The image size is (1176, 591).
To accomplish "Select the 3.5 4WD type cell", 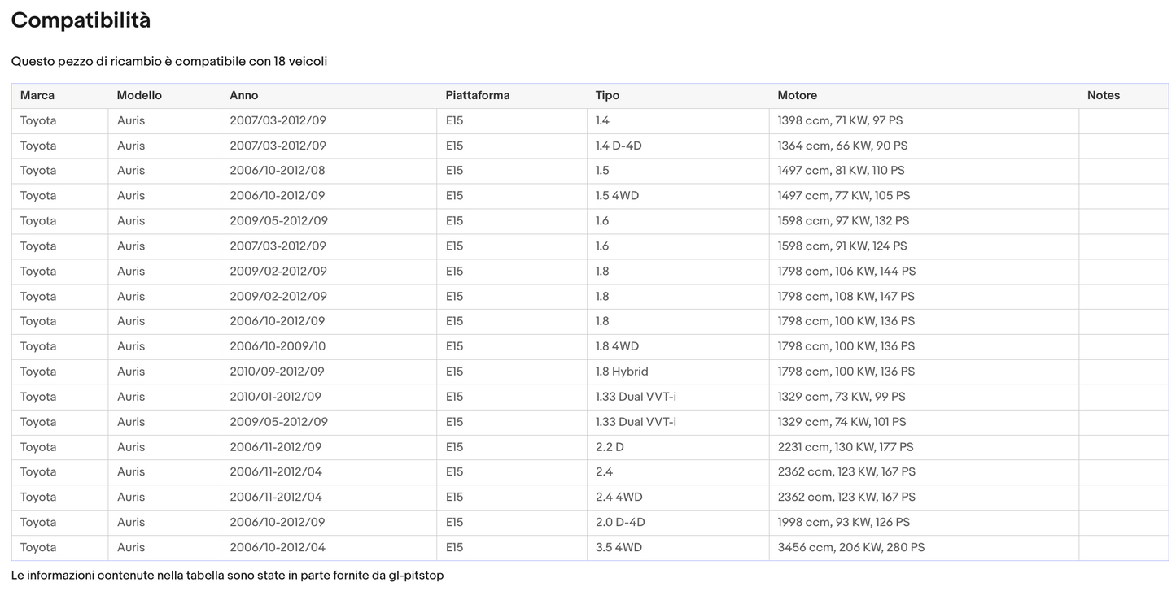I will (619, 547).
